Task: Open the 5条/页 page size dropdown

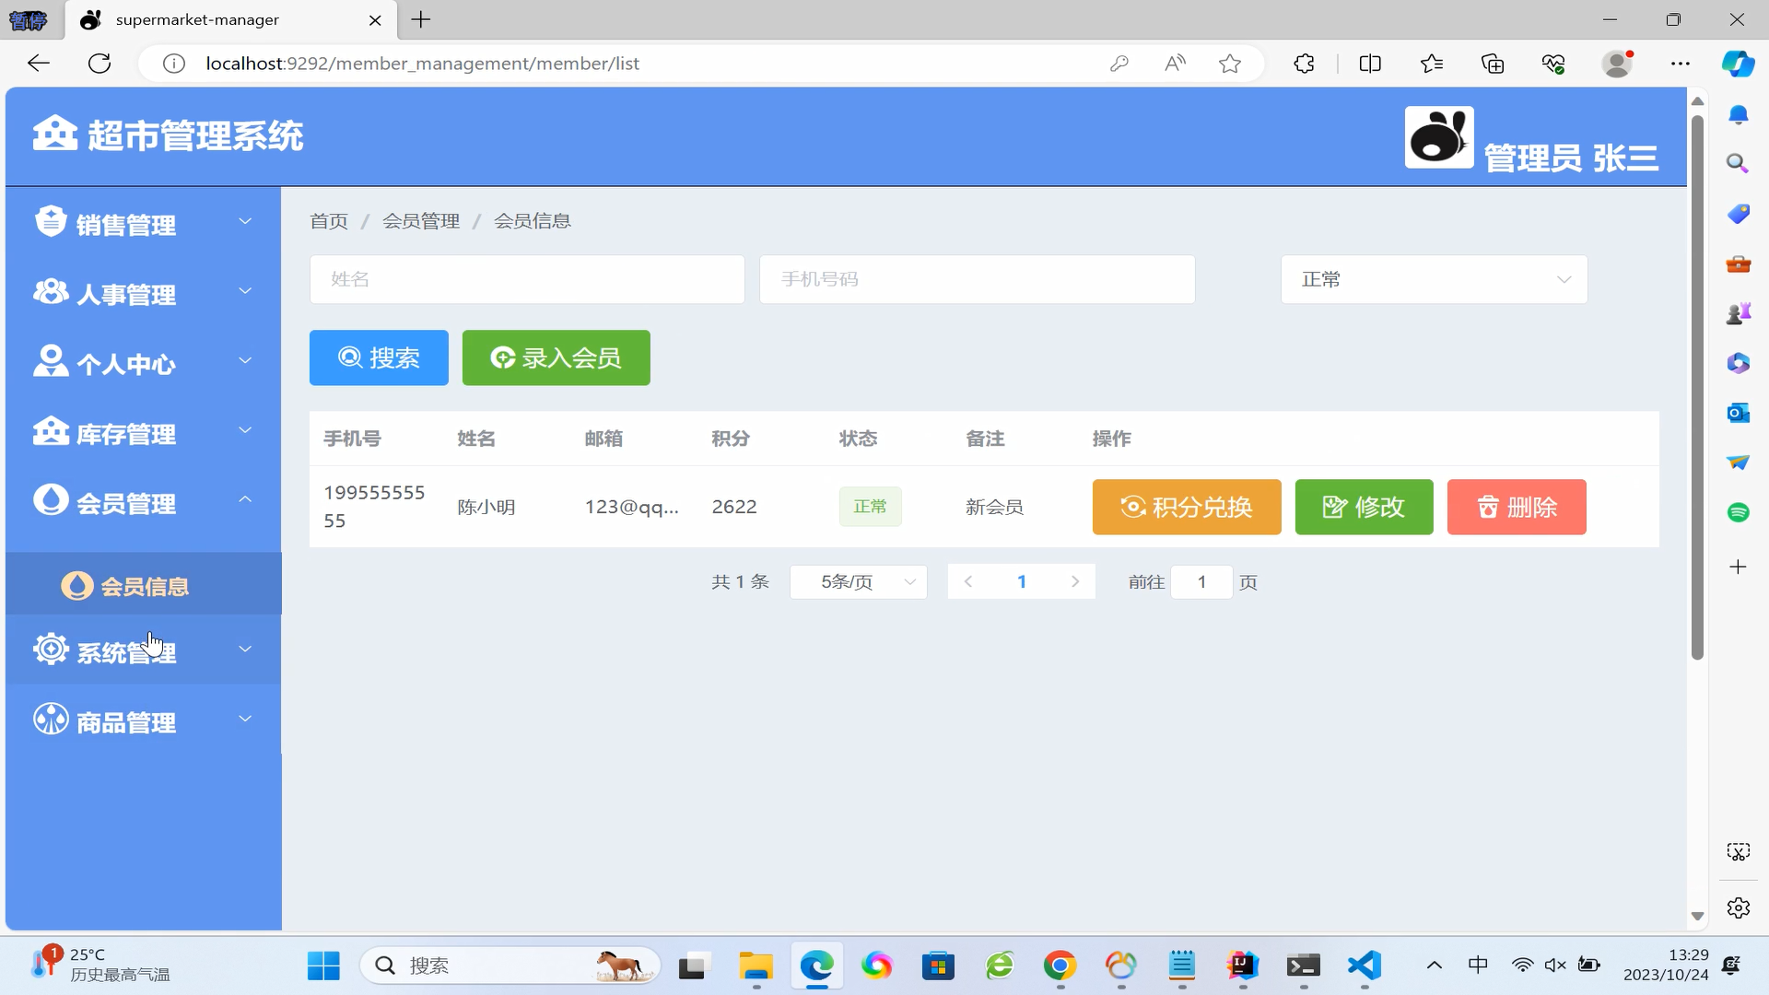Action: click(x=858, y=582)
